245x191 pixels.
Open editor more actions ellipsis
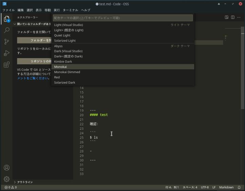(x=239, y=17)
